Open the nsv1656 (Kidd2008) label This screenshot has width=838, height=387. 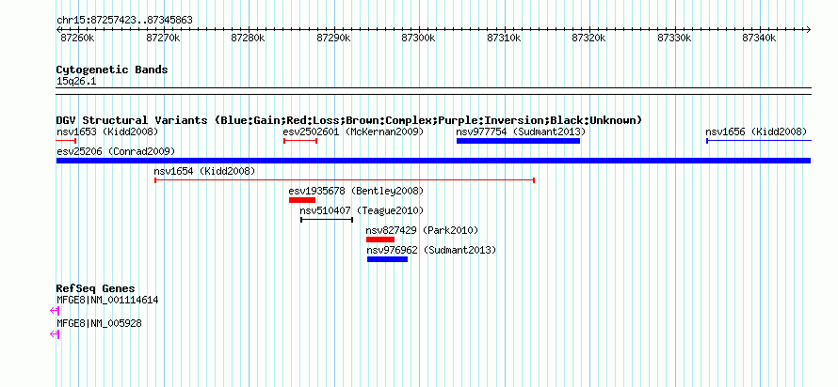[x=756, y=132]
